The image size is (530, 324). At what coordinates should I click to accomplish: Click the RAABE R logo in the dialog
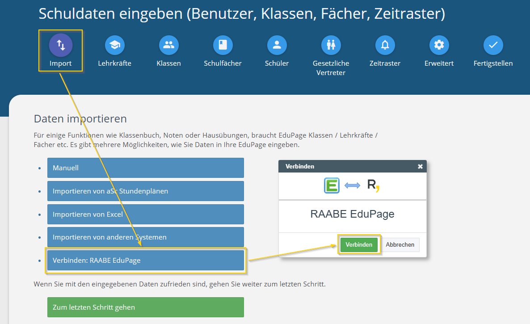[x=373, y=185]
